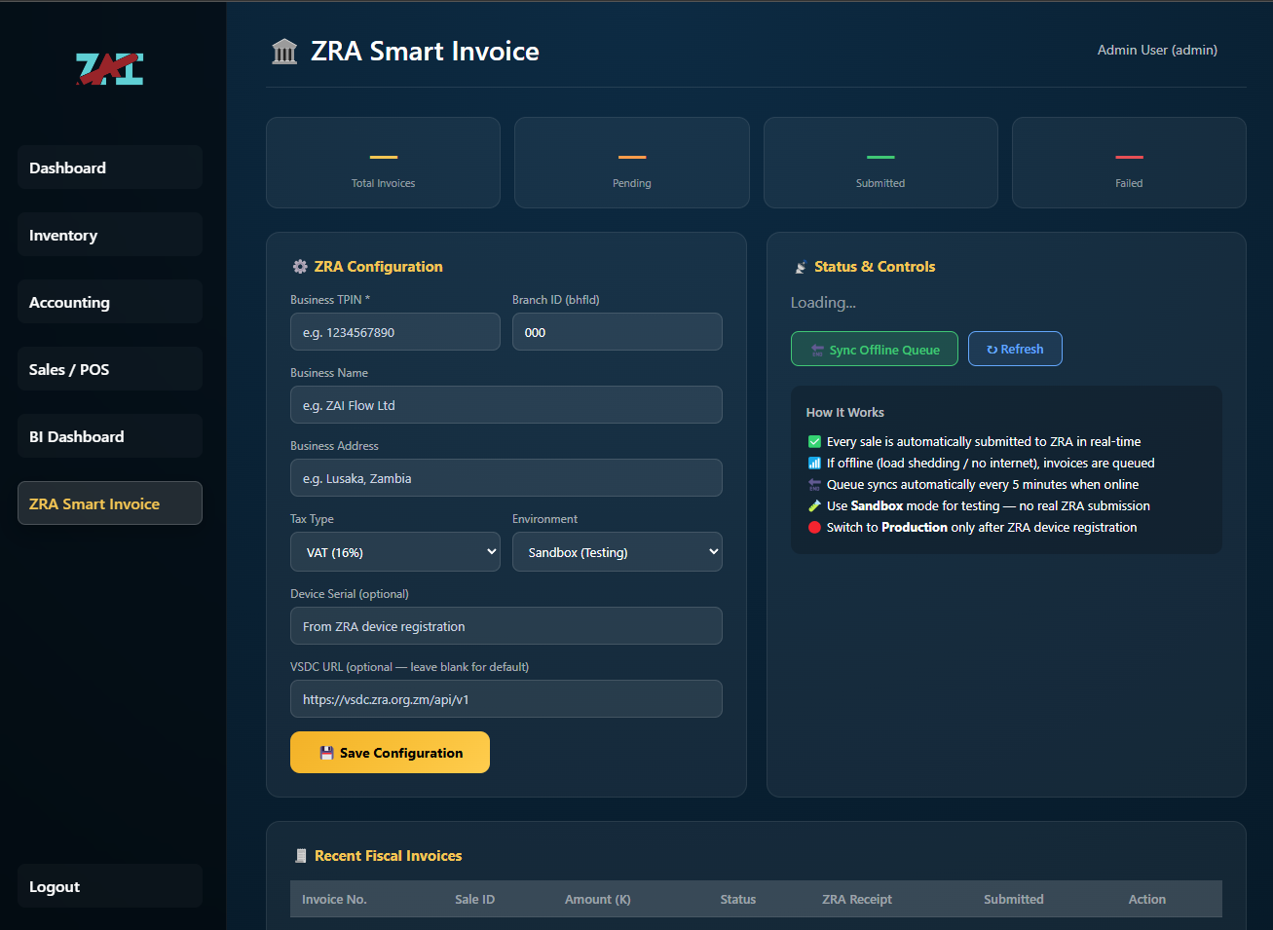Click the bank building icon beside title
The width and height of the screenshot is (1273, 930).
284,52
